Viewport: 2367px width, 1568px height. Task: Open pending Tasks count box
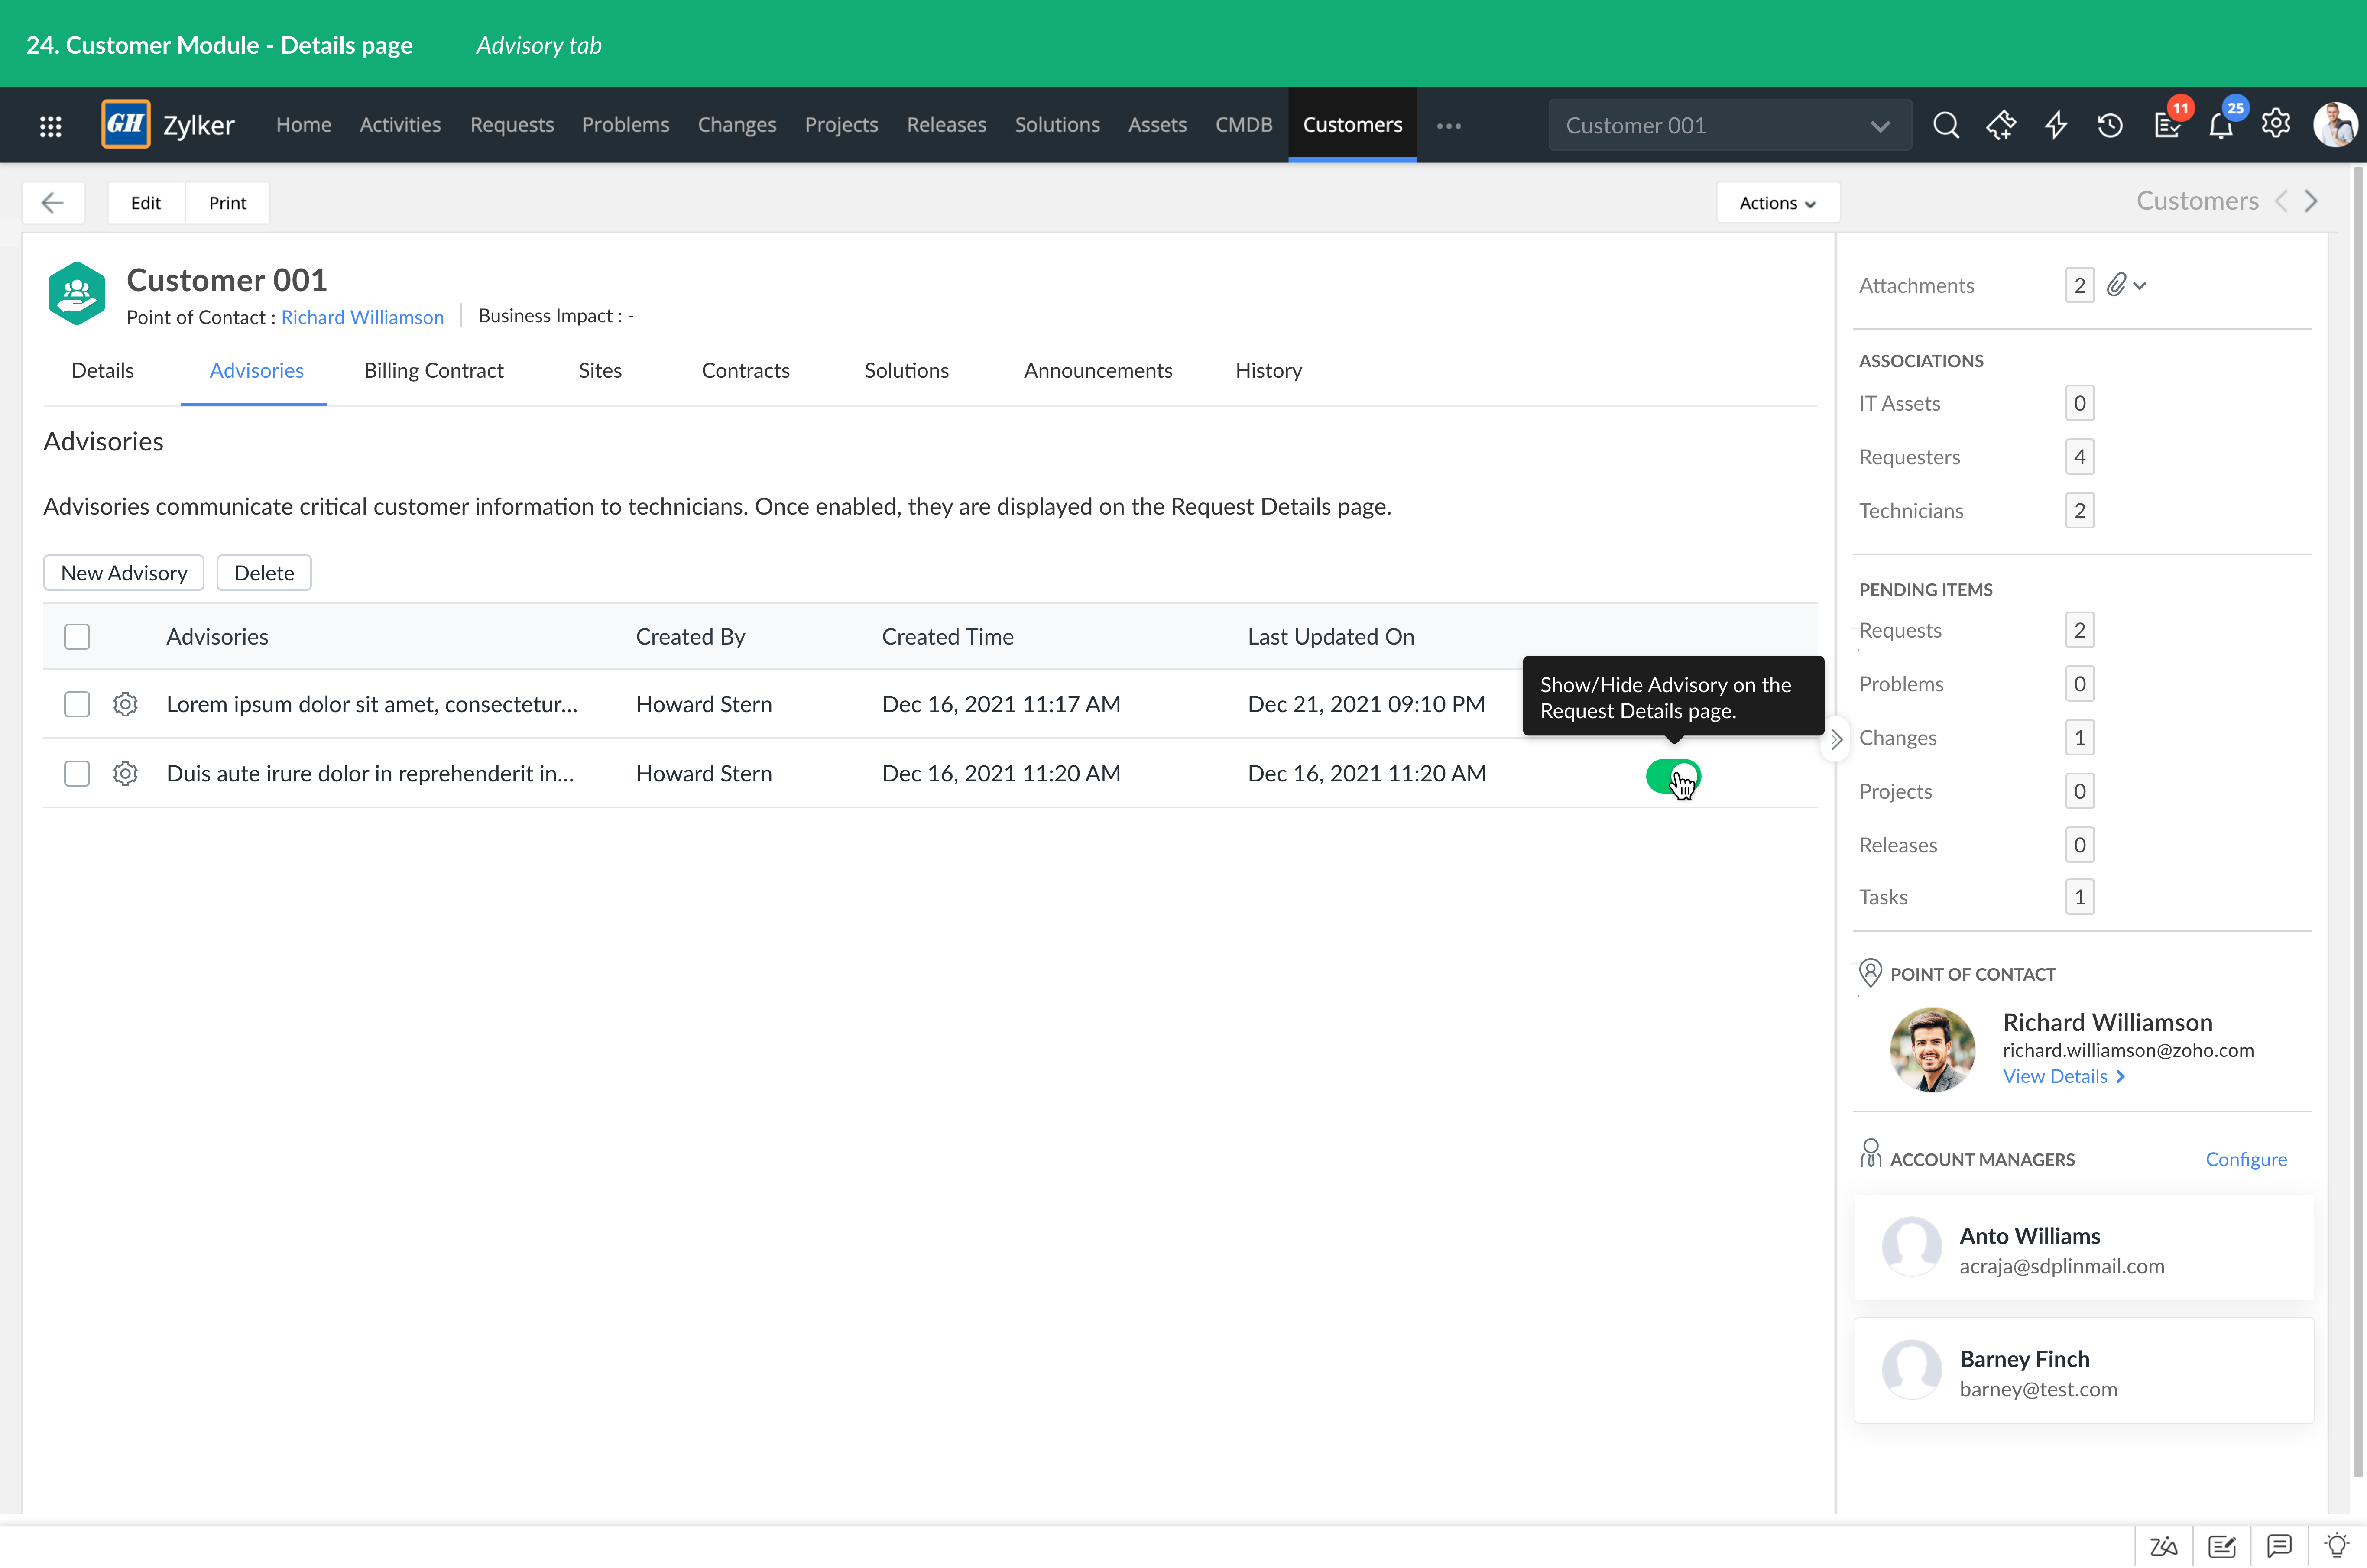tap(2080, 897)
